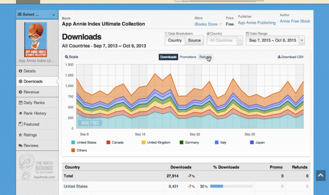This screenshot has height=195, width=329.
Task: Open Rank History page
Action: (37, 113)
